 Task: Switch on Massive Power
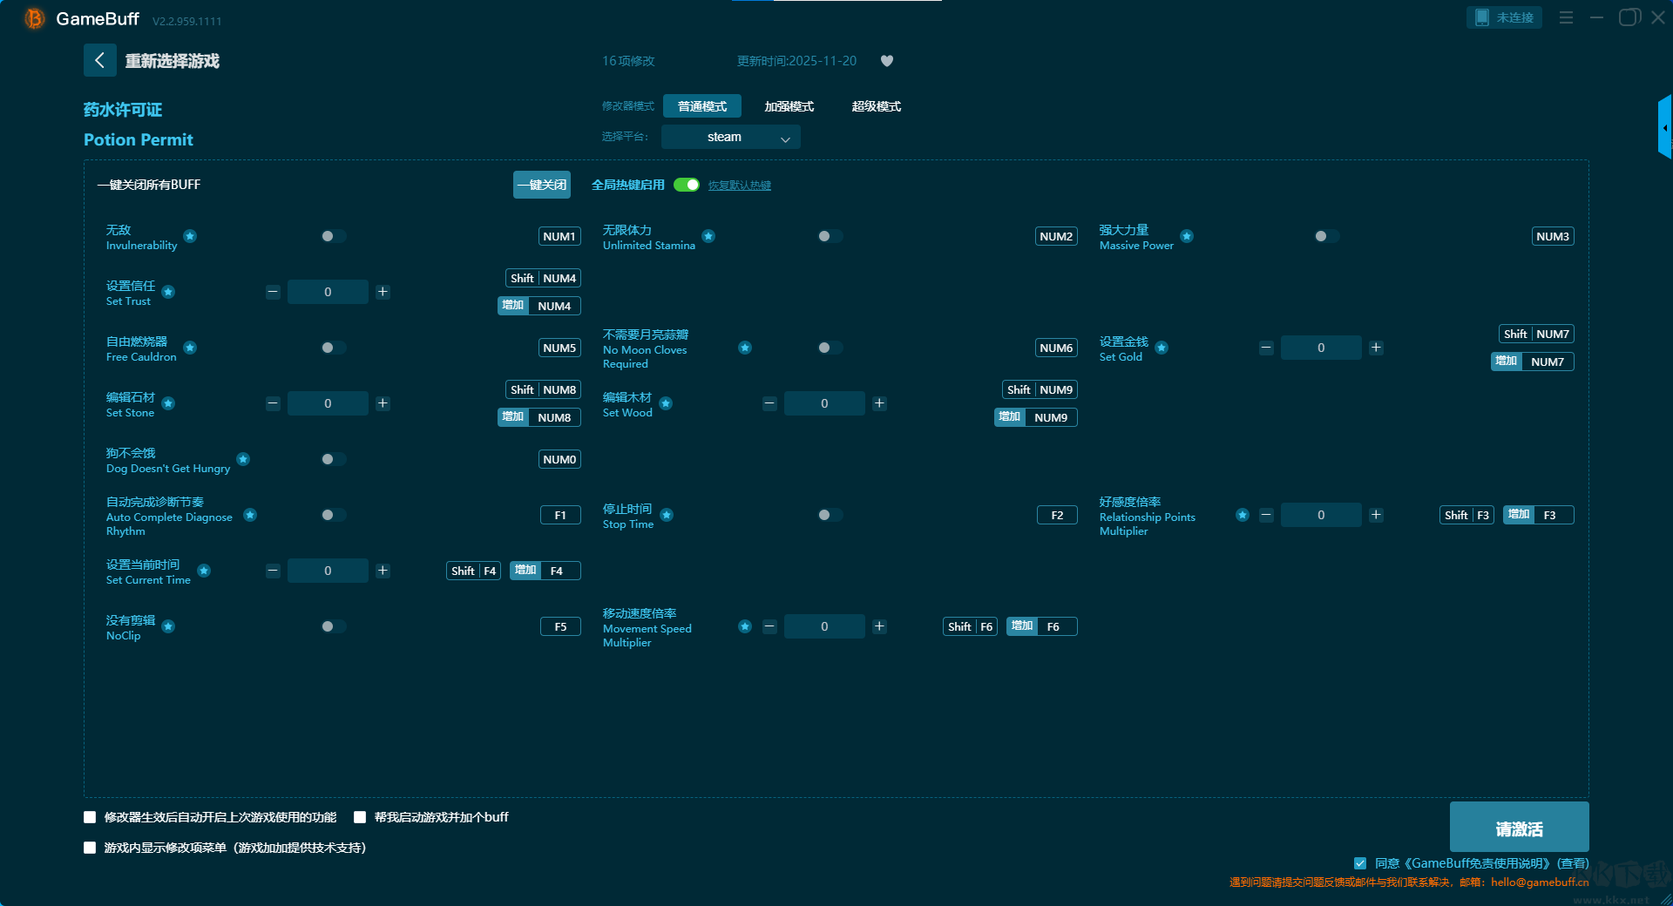point(1326,236)
